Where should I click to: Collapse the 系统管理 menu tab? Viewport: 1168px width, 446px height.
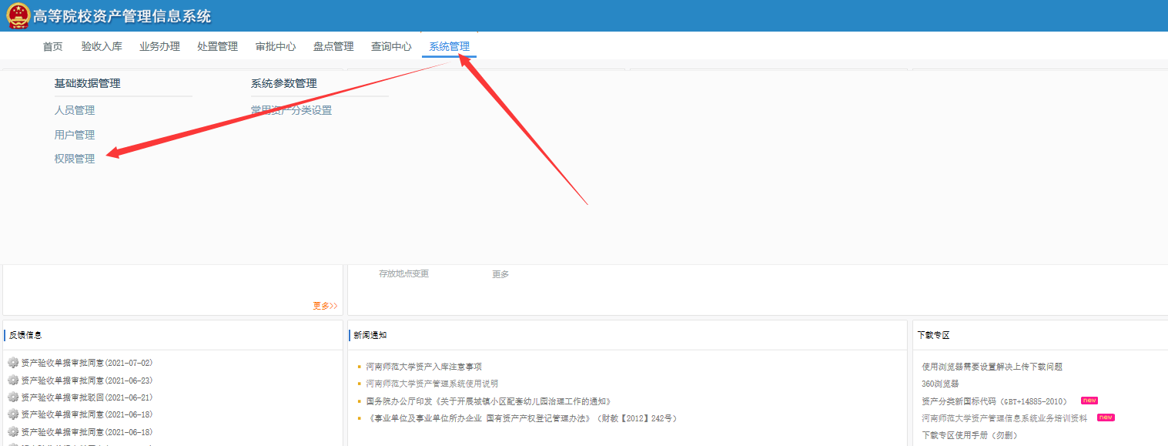point(450,46)
